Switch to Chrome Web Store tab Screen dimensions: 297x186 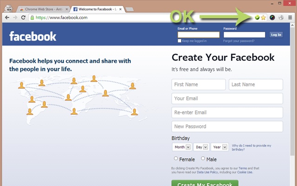click(x=43, y=9)
